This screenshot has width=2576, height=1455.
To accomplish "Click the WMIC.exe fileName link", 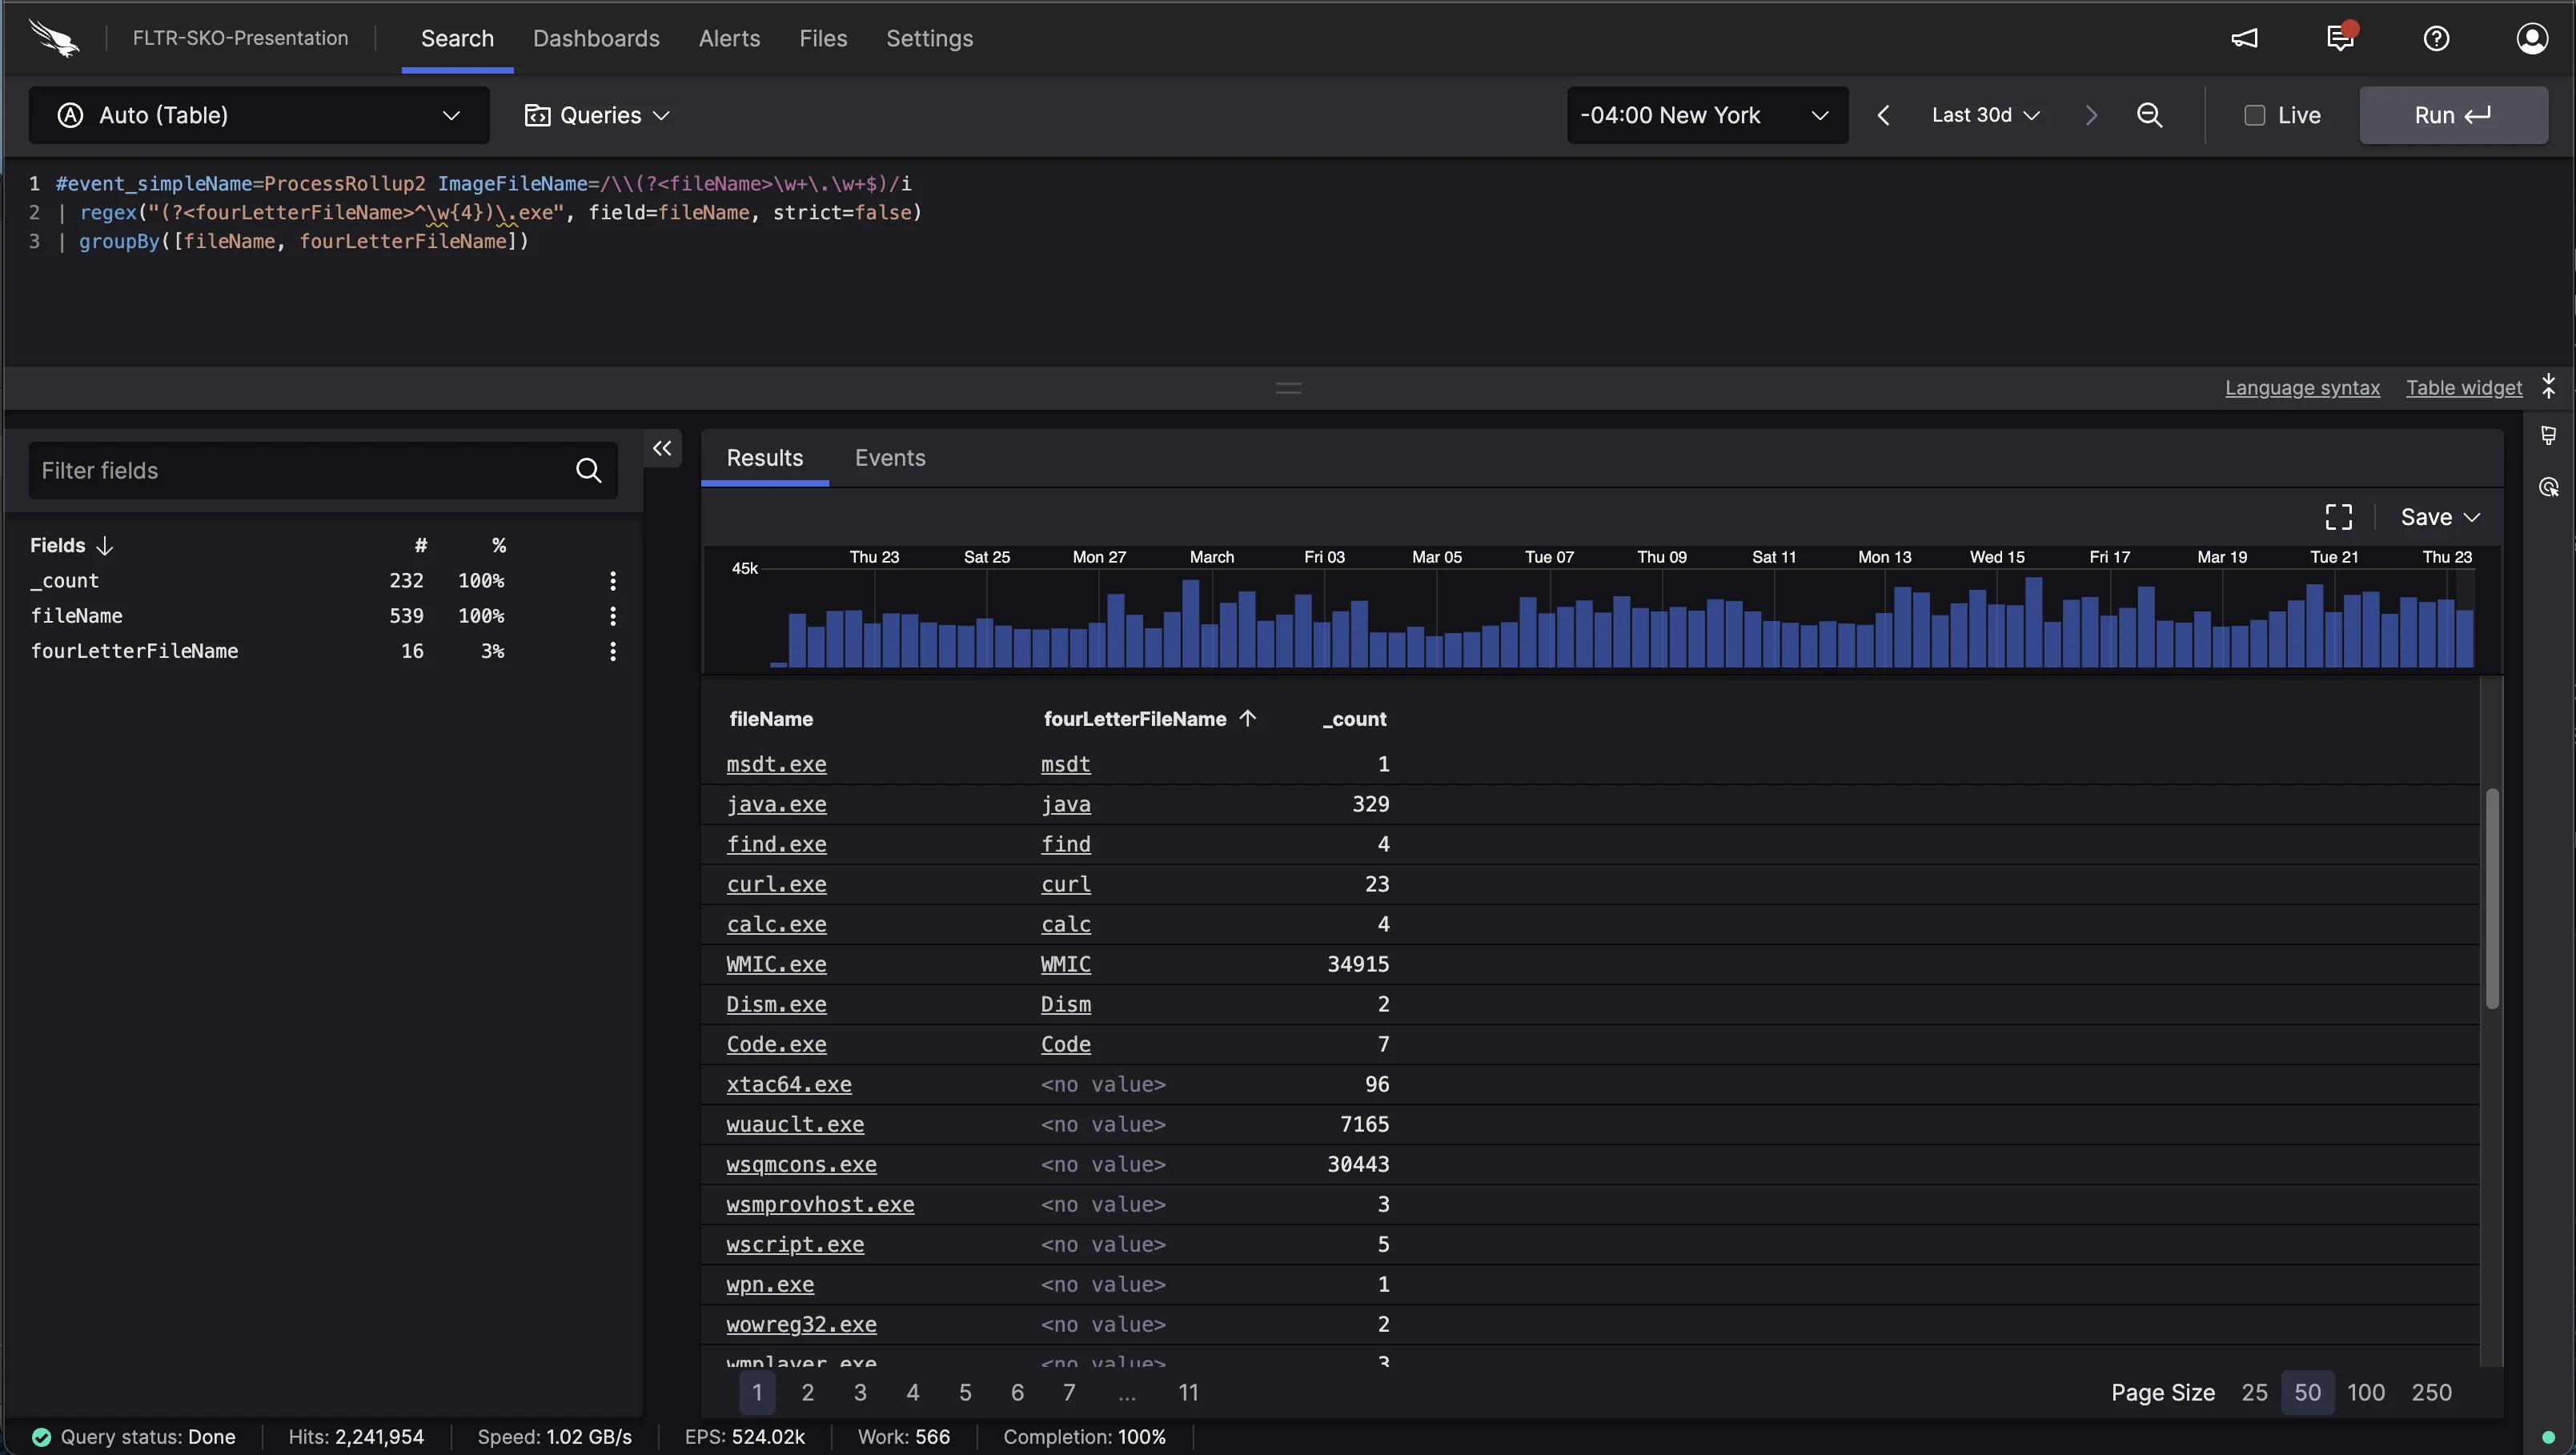I will click(x=776, y=964).
